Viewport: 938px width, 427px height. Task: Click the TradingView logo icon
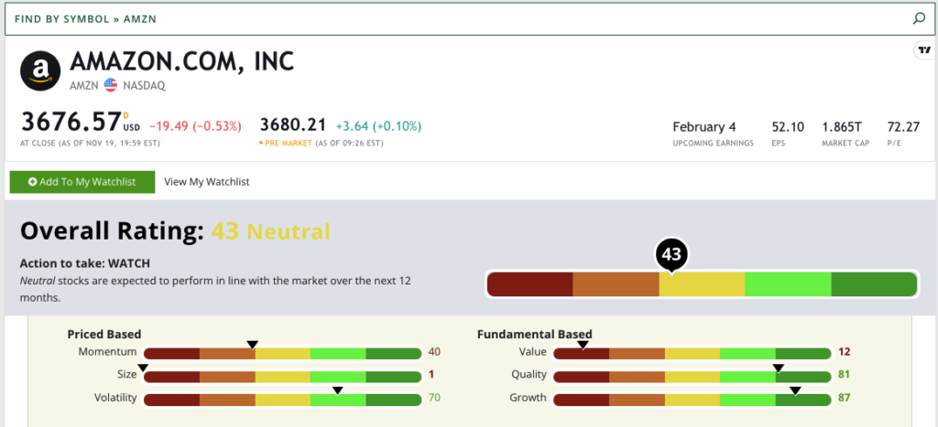click(924, 50)
